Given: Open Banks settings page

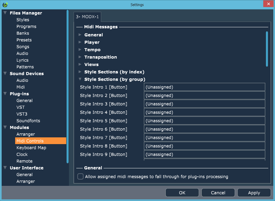Looking at the screenshot, I should [23, 33].
